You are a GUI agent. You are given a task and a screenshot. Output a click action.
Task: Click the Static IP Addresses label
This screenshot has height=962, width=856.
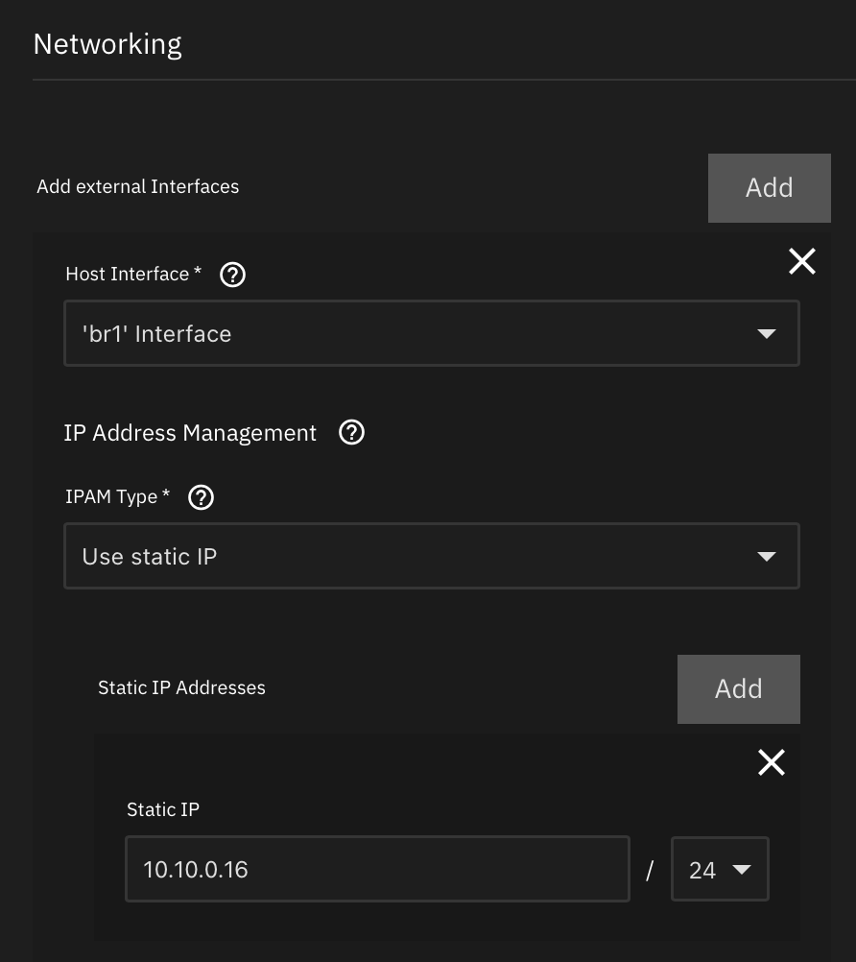pos(181,687)
